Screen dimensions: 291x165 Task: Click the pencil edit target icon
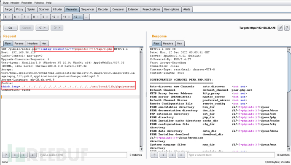(x=280, y=28)
